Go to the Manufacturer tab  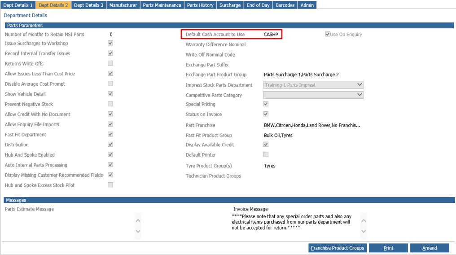pos(123,5)
